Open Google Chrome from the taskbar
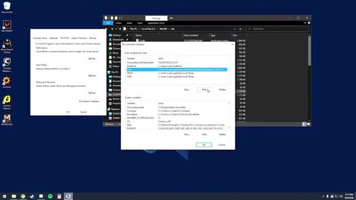356x200 pixels. [23, 196]
